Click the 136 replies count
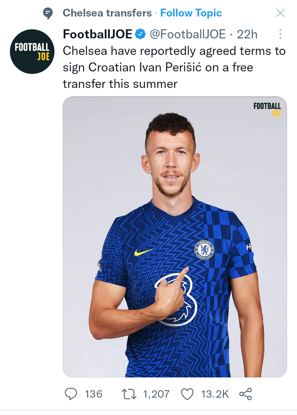 [93, 394]
